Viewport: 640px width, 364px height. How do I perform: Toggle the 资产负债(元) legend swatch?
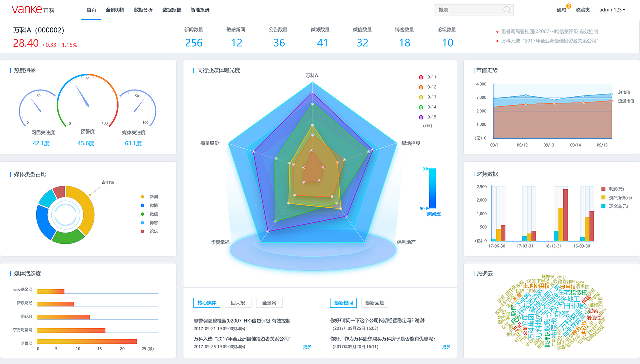click(x=604, y=198)
